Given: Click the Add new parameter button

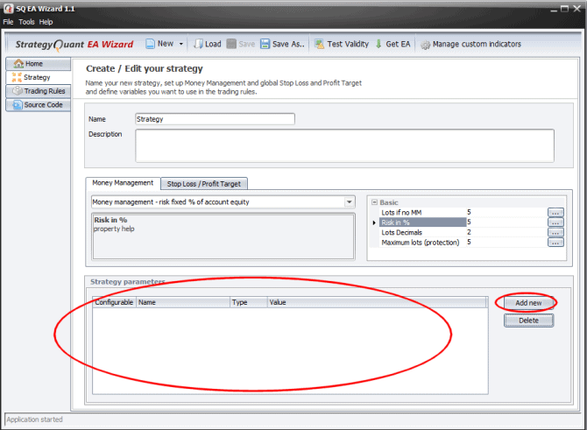Looking at the screenshot, I should [528, 303].
